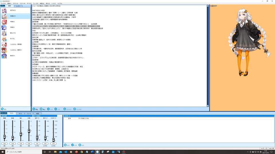Jump to start with the 先頭 button
This screenshot has width=275, height=154.
(50, 109)
